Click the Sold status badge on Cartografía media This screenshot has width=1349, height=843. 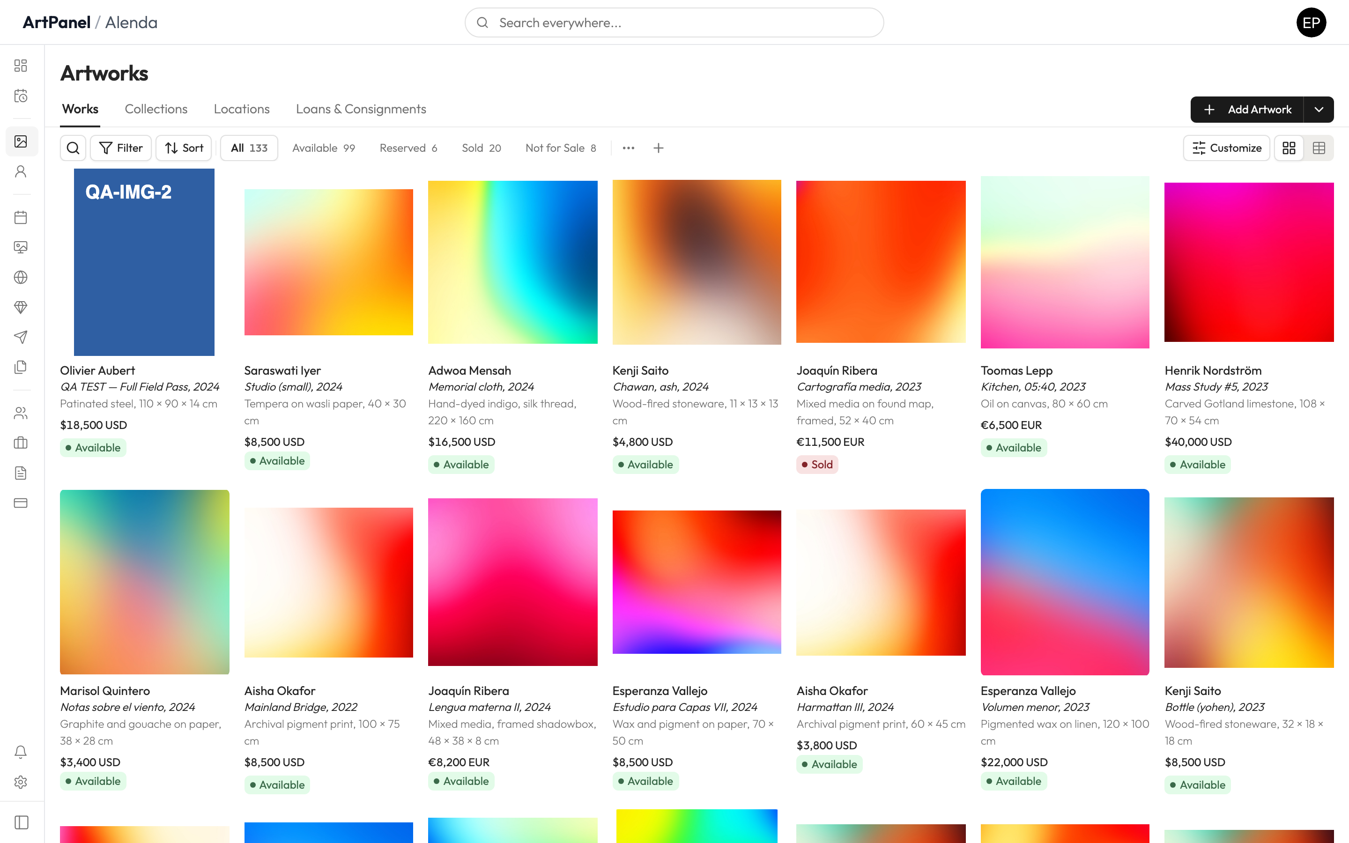(x=817, y=465)
